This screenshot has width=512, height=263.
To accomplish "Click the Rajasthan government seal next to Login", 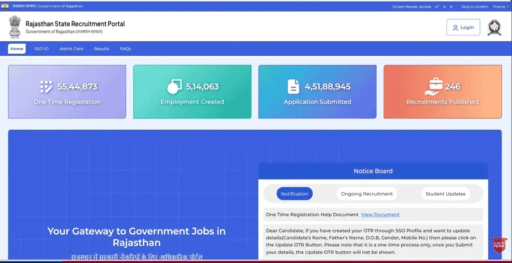I will point(494,27).
